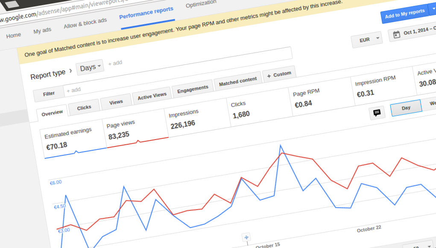Select the Overview metrics tab

point(52,113)
